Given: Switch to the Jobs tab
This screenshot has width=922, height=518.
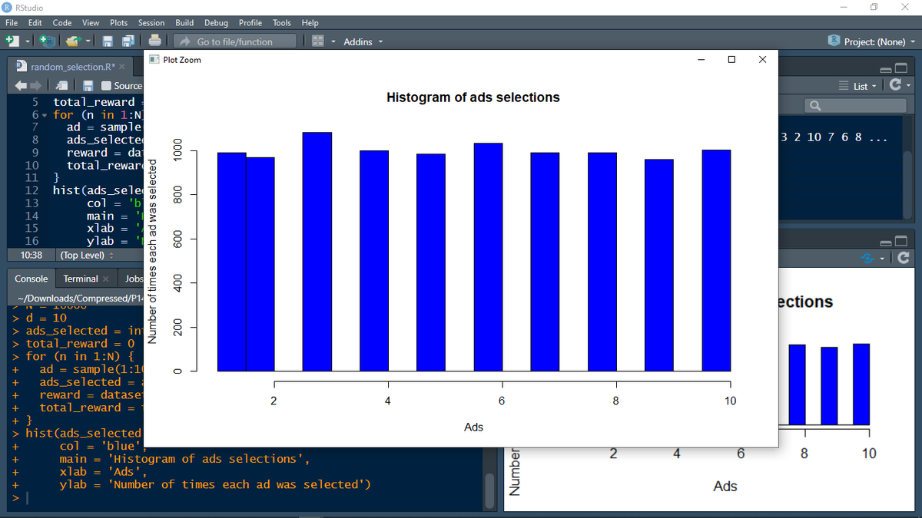Looking at the screenshot, I should (134, 279).
